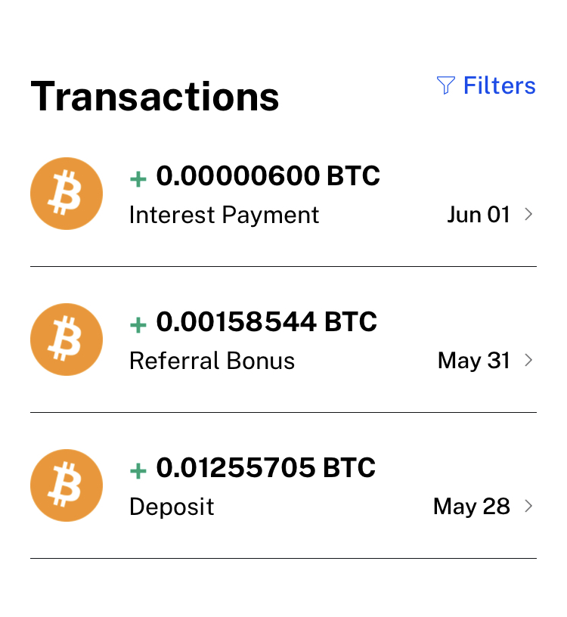Expand the Jun 01 transaction chevron
The height and width of the screenshot is (617, 567).
tap(528, 215)
